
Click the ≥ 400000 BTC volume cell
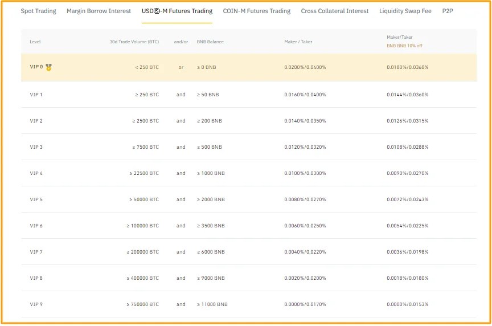pyautogui.click(x=143, y=278)
